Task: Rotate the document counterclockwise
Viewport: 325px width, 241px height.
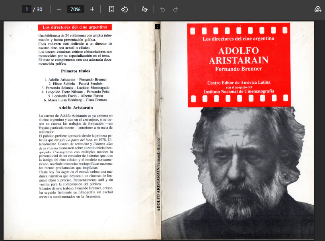Action: coord(125,9)
